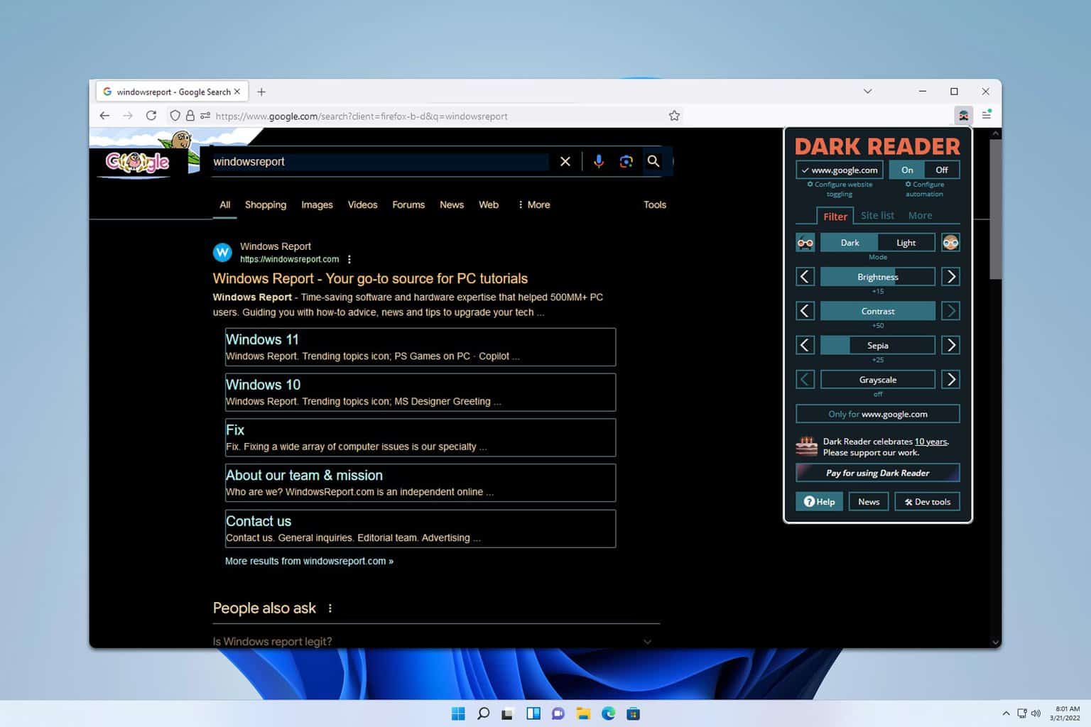Click the Grayscale slider bar
This screenshot has width=1091, height=727.
(878, 380)
